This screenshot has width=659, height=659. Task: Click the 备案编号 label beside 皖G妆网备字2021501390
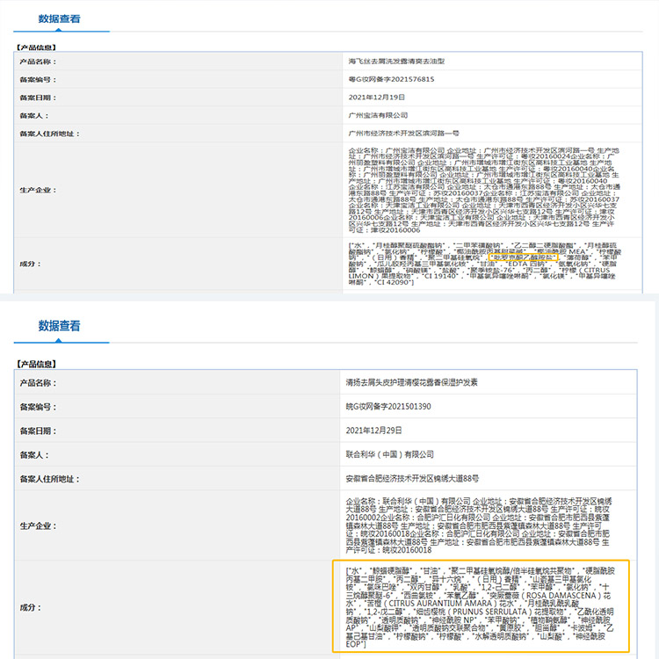(x=38, y=407)
